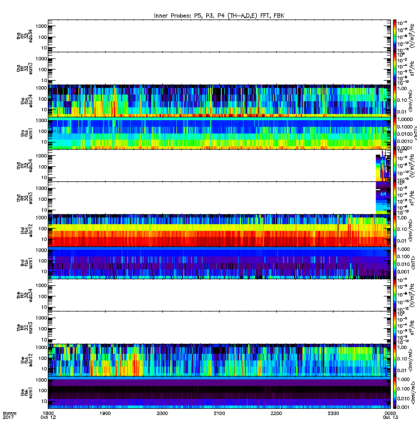Click the color bar of tha fff scm3 panel
Viewport: 417px width, 445px height.
click(394, 68)
